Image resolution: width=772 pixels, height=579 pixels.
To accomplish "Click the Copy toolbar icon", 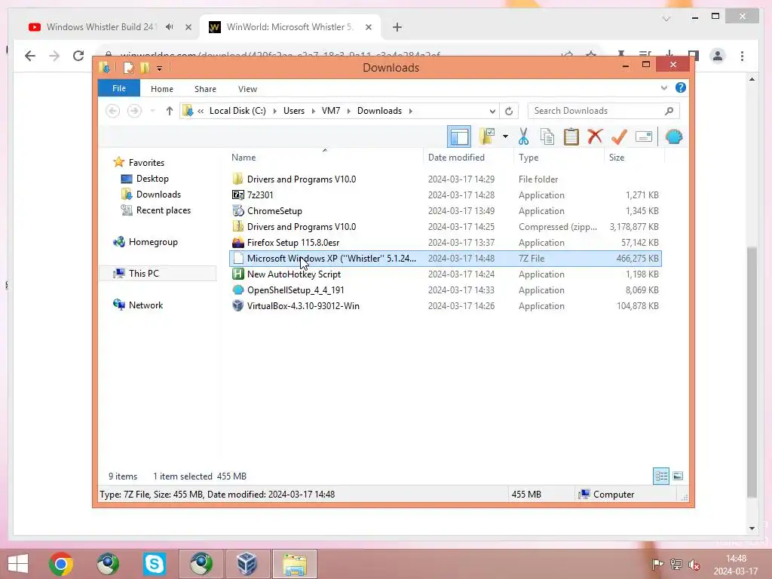I will click(547, 136).
